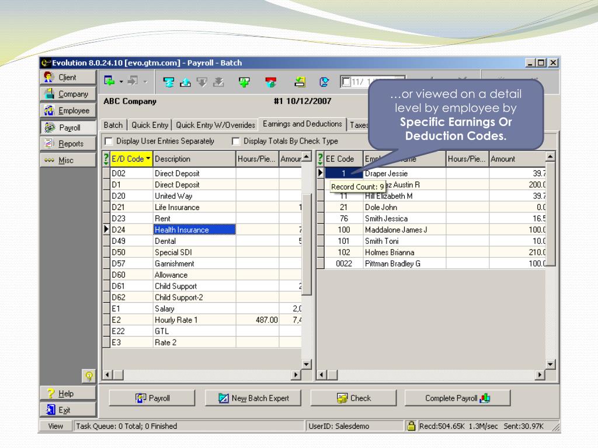The width and height of the screenshot is (598, 448).
Task: Click the green question mark above EE Code grid
Action: click(x=319, y=159)
